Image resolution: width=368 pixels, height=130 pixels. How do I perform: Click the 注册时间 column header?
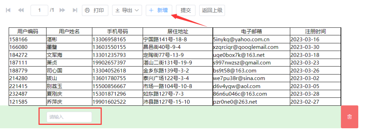(x=315, y=31)
